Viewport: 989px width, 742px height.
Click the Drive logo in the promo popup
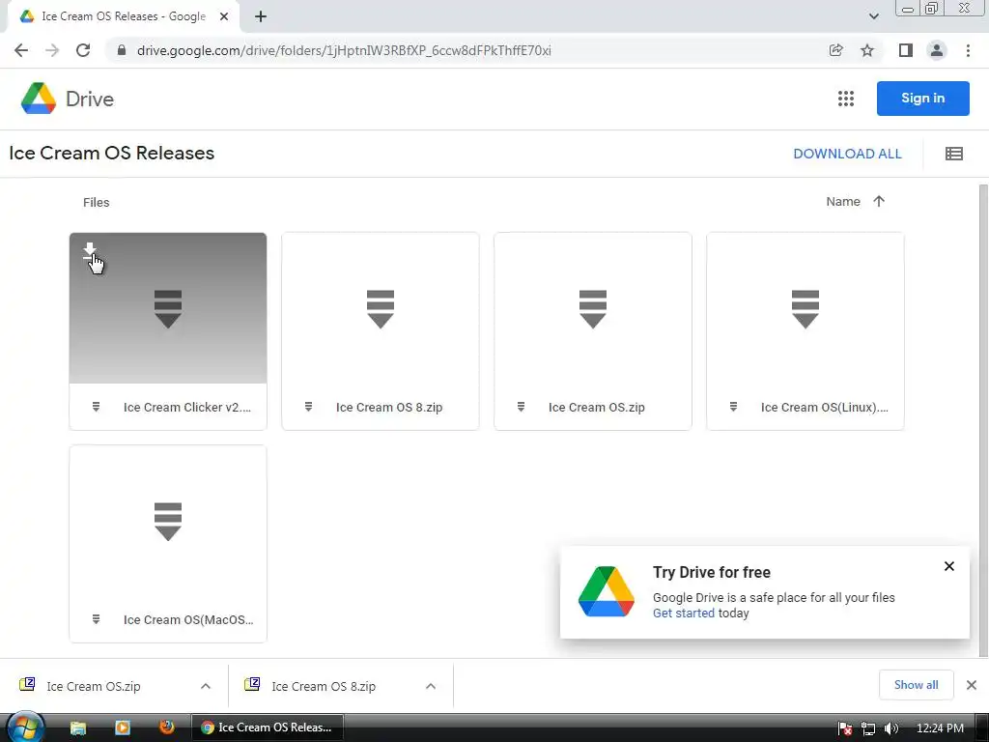click(607, 591)
